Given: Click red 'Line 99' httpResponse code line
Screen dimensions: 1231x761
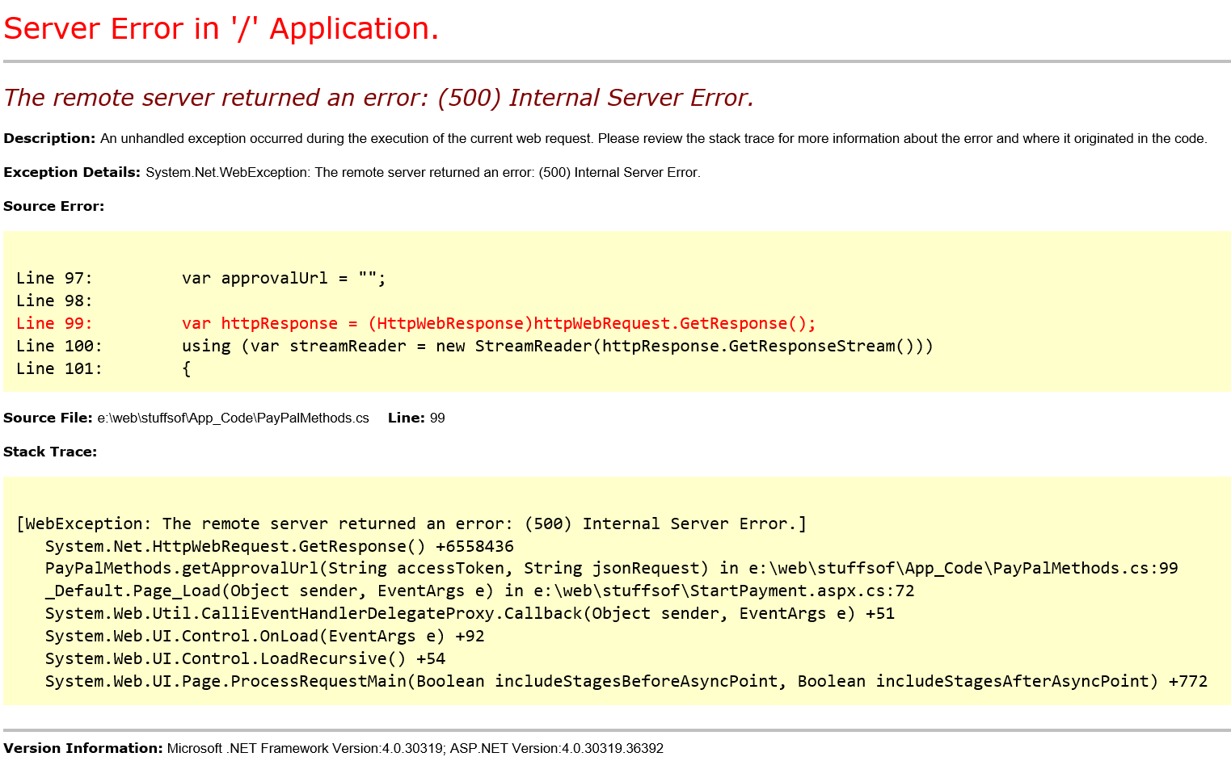Looking at the screenshot, I should pos(416,323).
